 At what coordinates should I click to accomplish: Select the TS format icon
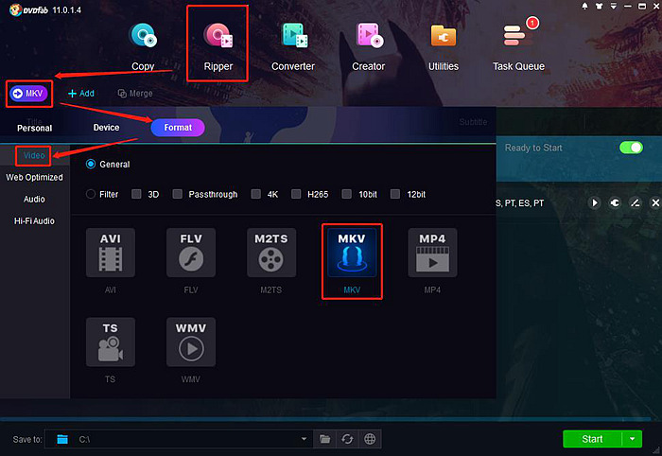coord(111,342)
